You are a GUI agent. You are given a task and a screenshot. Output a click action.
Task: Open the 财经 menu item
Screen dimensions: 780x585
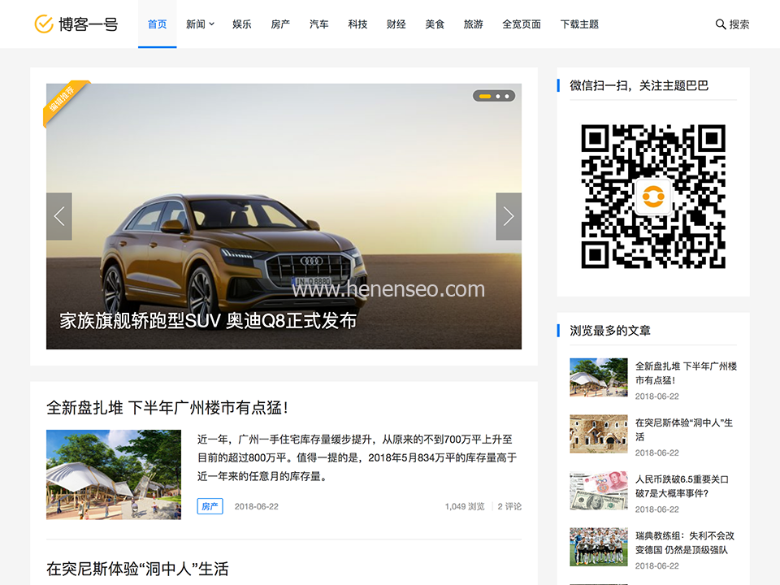coord(396,24)
